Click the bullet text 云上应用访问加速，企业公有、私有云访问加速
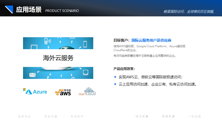 (x=158, y=84)
